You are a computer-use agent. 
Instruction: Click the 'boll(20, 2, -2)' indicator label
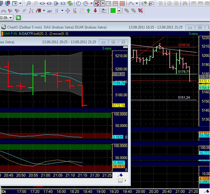tap(43, 33)
